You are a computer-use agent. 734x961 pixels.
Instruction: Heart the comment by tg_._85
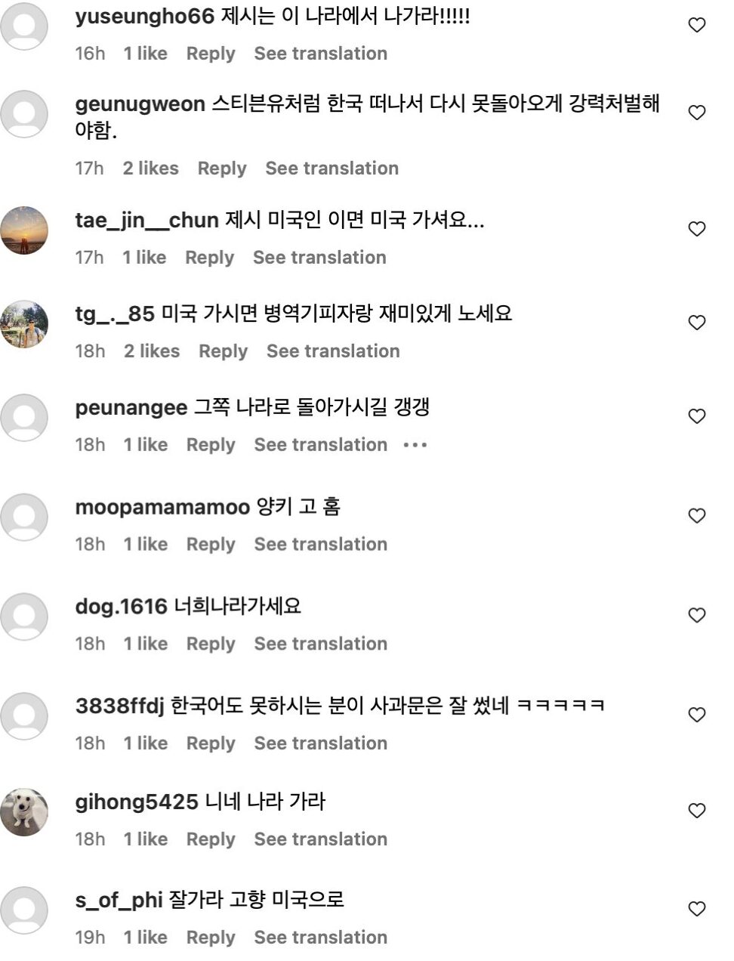coord(696,323)
